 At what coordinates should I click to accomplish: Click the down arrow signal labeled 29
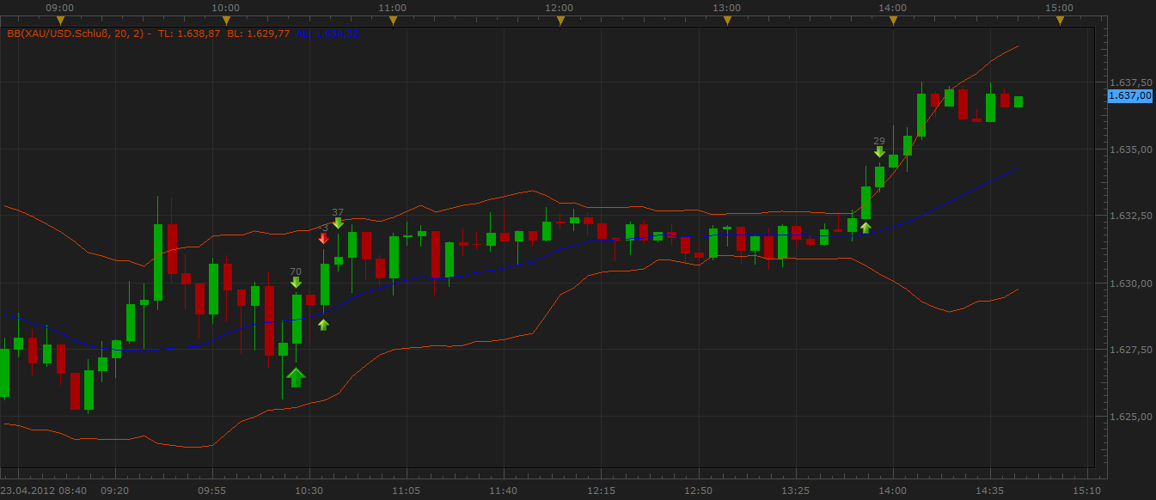879,152
